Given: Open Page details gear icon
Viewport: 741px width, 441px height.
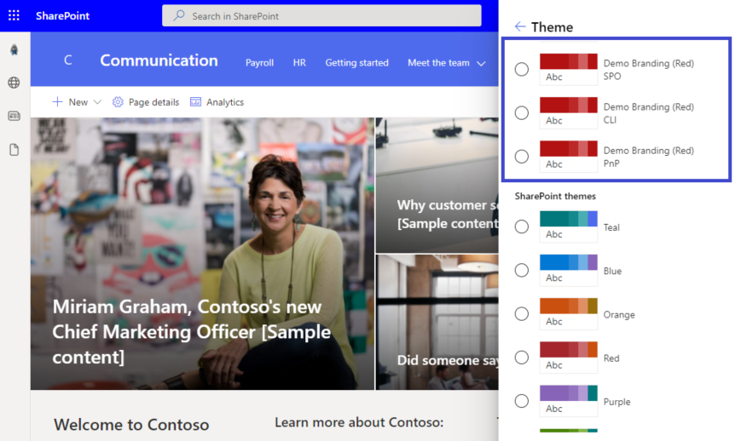Looking at the screenshot, I should (x=119, y=102).
